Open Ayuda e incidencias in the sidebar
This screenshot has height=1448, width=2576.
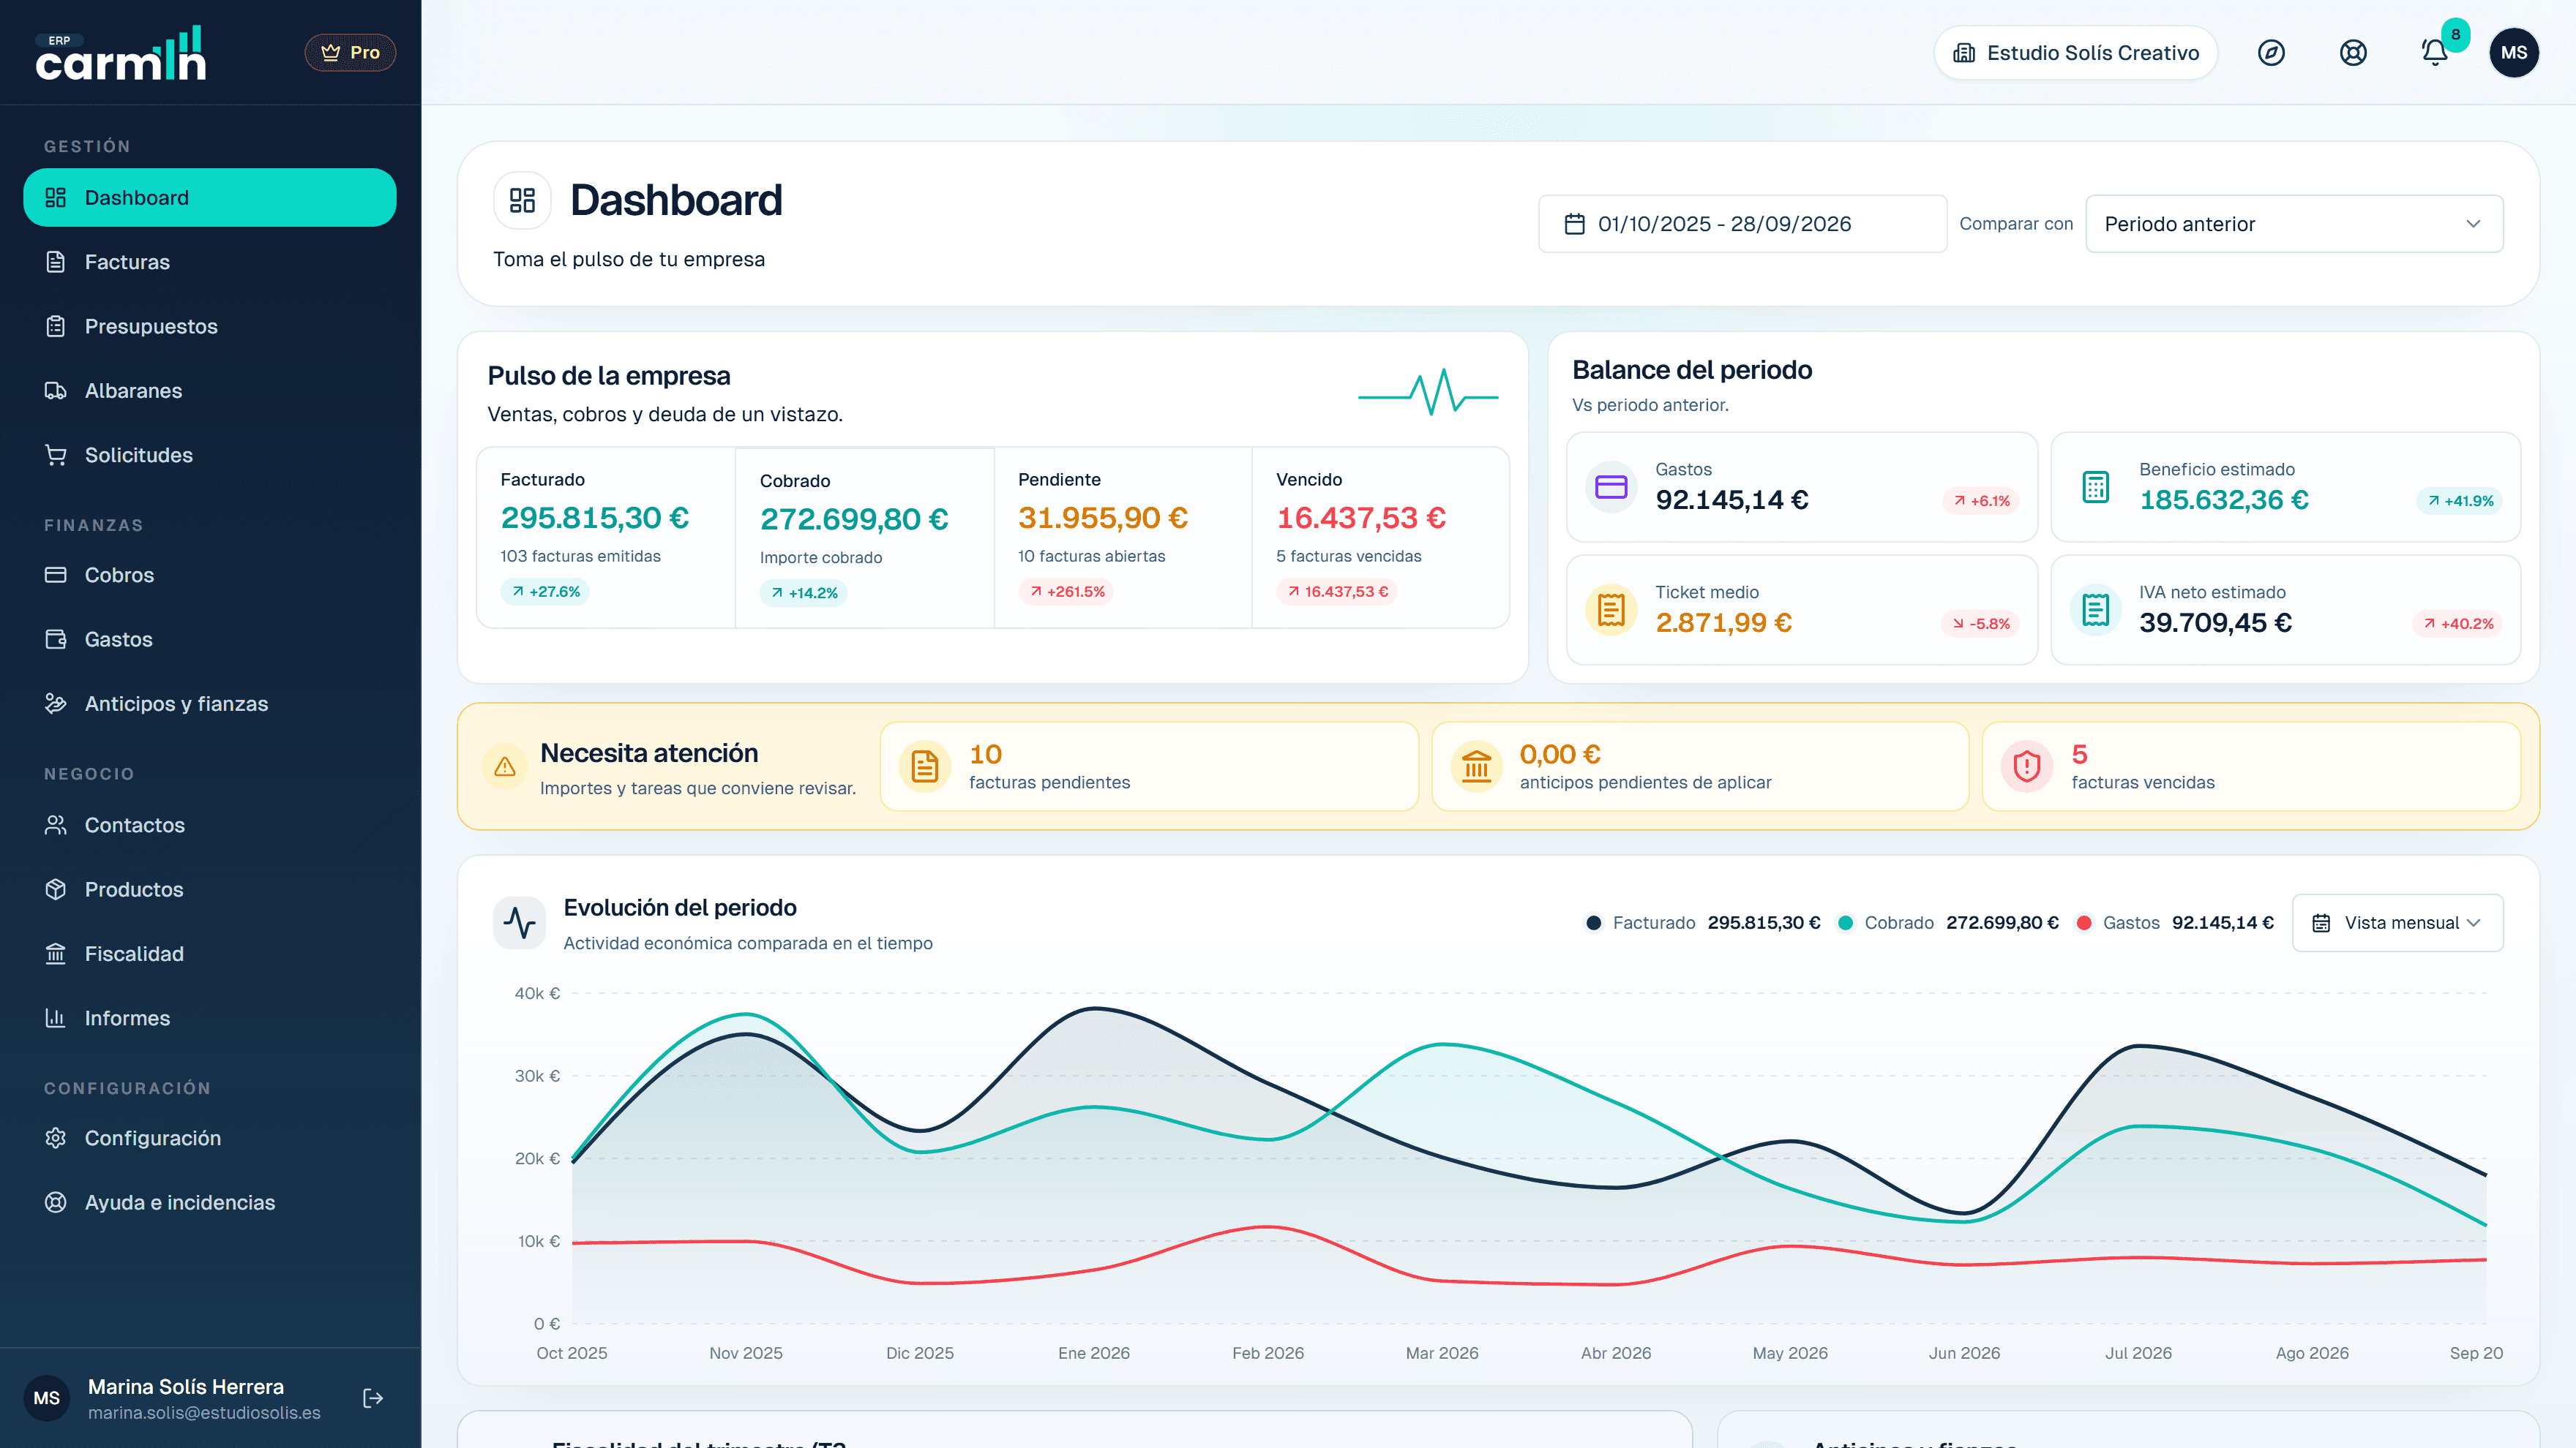[210, 1203]
